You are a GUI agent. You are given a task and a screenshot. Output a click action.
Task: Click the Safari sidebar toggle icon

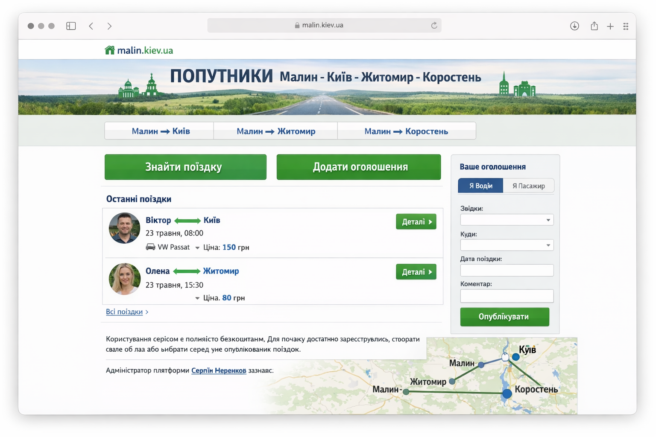tap(71, 26)
